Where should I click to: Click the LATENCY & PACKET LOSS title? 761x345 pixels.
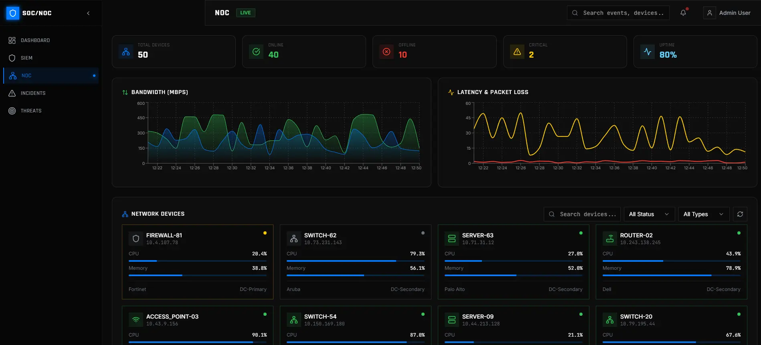pos(493,92)
